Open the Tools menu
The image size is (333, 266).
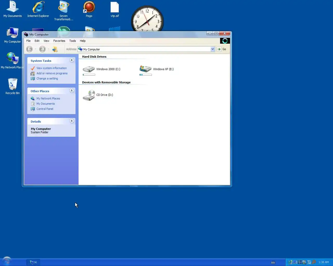(73, 41)
